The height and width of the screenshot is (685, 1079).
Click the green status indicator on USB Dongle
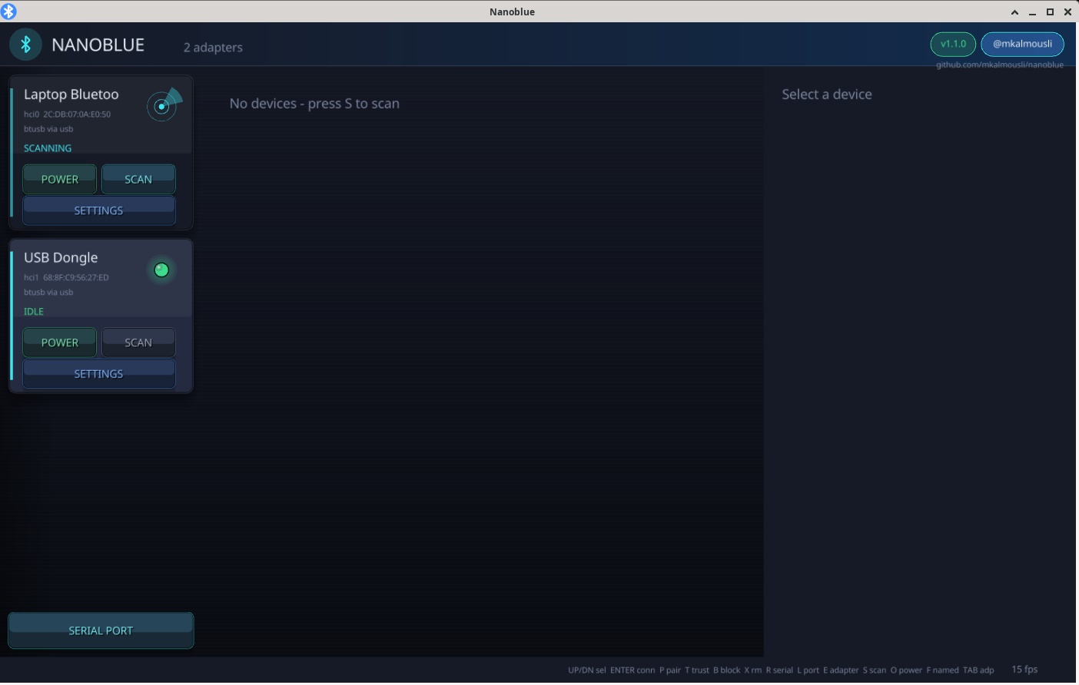coord(161,270)
